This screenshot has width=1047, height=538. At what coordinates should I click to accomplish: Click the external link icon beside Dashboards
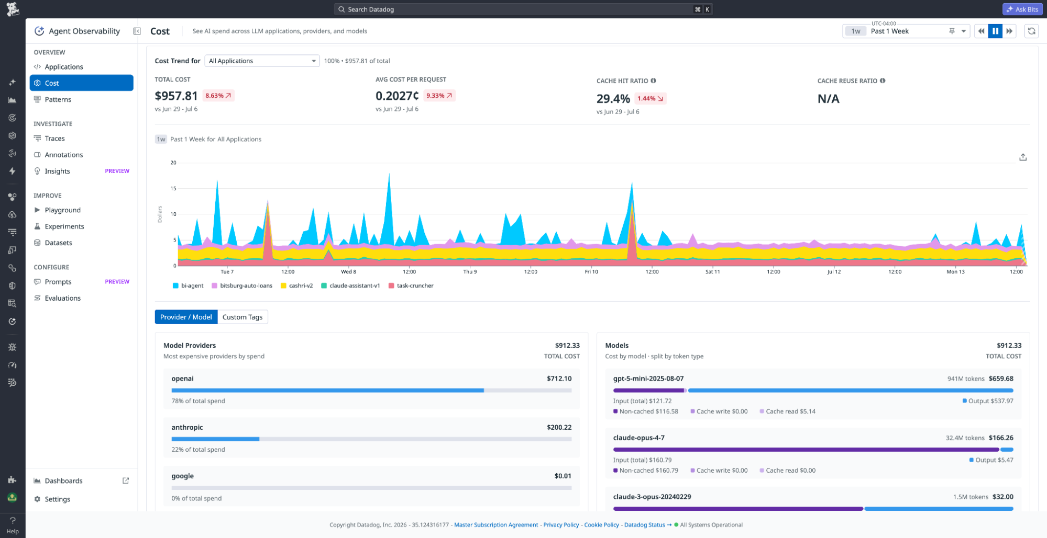(x=126, y=480)
